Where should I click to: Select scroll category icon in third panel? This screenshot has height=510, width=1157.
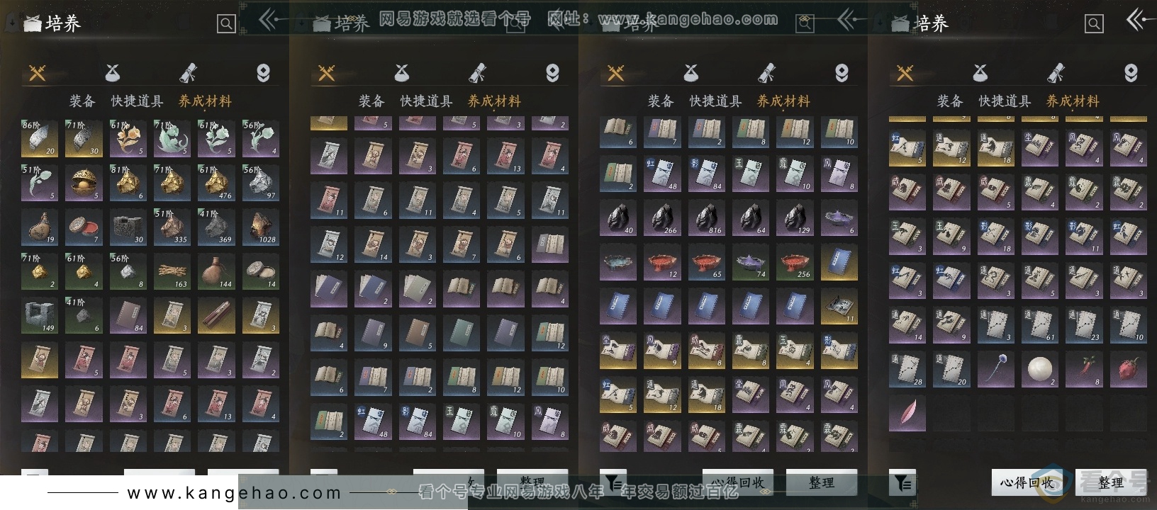[766, 73]
